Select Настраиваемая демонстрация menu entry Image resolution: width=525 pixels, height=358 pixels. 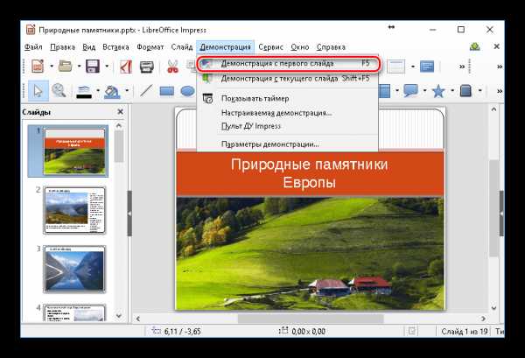point(288,113)
